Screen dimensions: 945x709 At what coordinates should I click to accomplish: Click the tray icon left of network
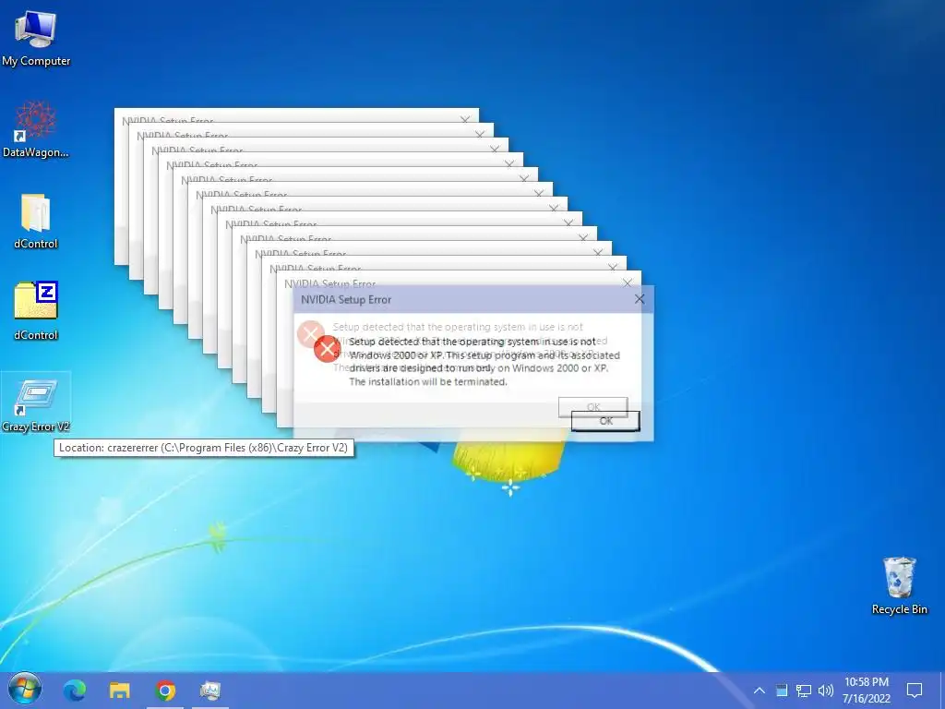782,691
